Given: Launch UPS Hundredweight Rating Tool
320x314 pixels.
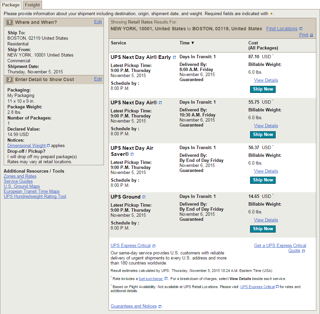Looking at the screenshot, I should [35, 196].
